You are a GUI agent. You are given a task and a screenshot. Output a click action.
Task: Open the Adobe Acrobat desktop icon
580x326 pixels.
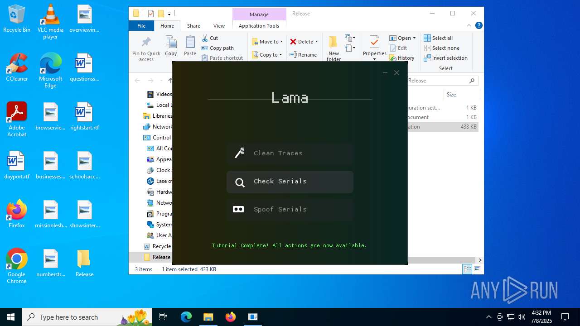click(x=17, y=120)
